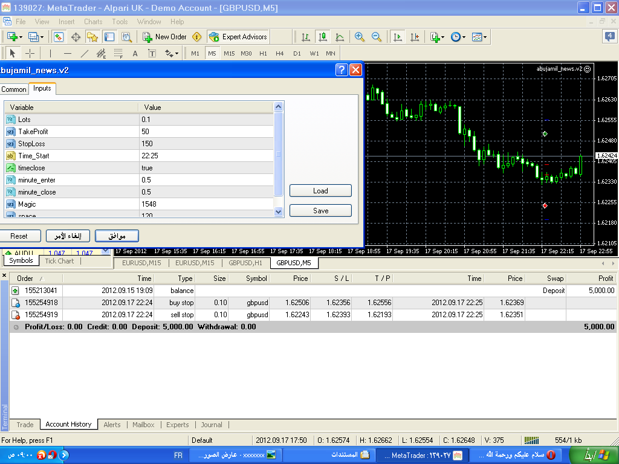Image resolution: width=619 pixels, height=464 pixels.
Task: Switch chart to bar chart
Action: [x=305, y=37]
